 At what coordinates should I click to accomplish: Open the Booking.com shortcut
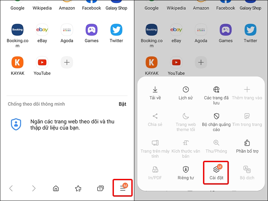tap(17, 30)
